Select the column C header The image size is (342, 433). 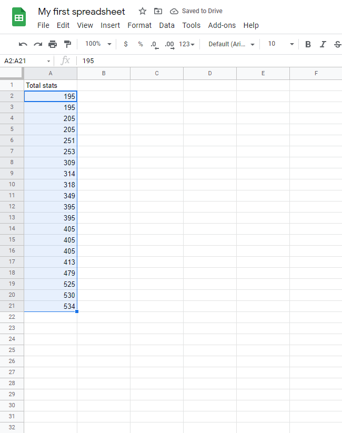(157, 73)
